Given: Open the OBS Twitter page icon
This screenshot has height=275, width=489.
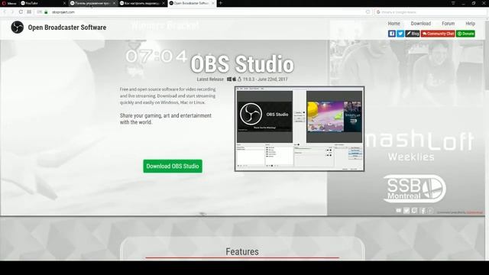Looking at the screenshot, I should pos(400,34).
